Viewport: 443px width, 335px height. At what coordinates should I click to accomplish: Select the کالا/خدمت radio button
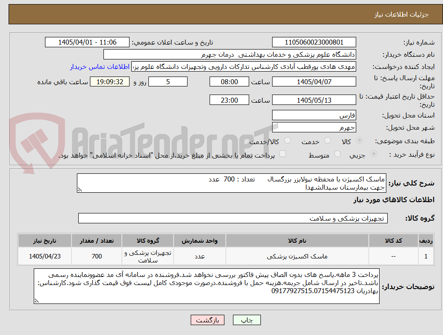point(287,140)
